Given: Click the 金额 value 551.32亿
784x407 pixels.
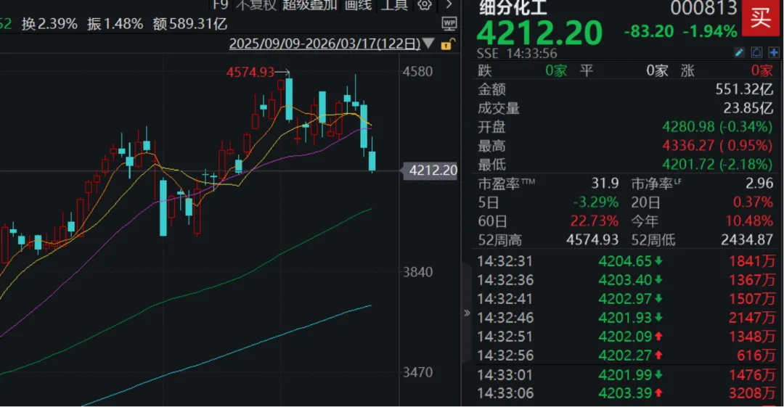Looking at the screenshot, I should [744, 89].
